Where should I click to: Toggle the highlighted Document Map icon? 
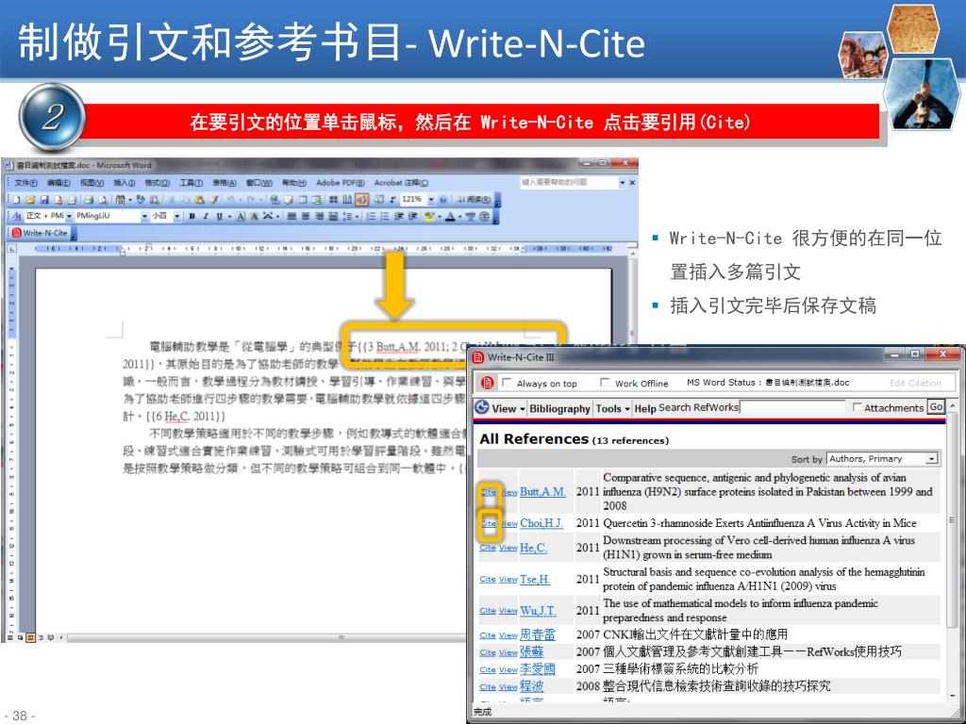click(x=361, y=200)
